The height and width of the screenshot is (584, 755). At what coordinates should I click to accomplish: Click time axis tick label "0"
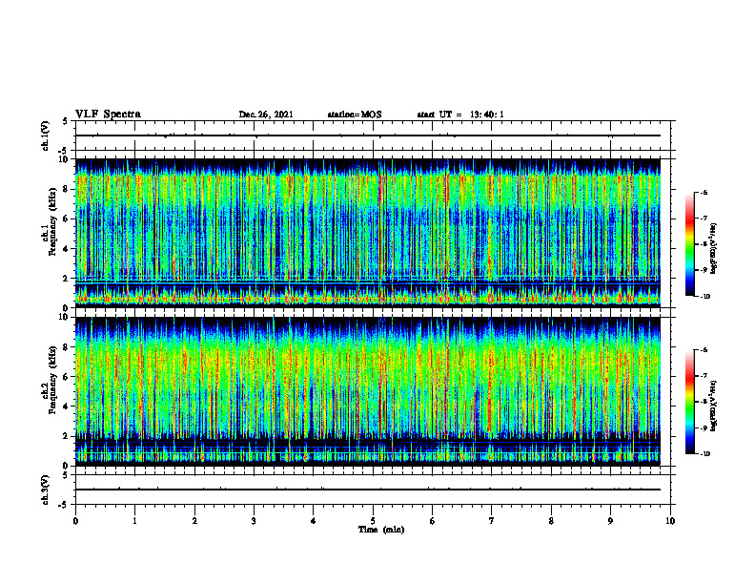[75, 521]
